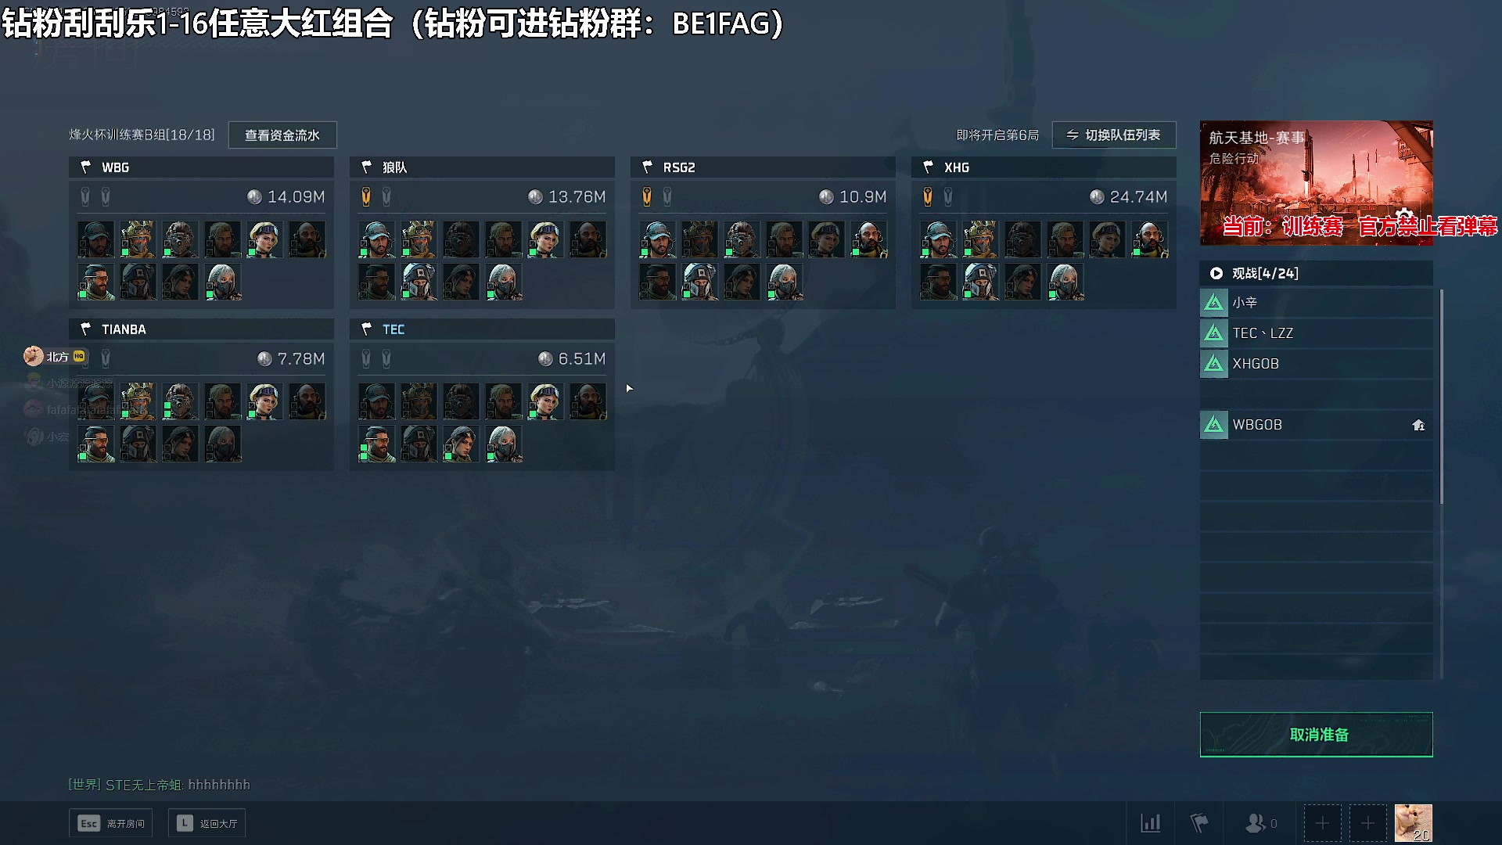Click the spectator list scrollbar
This screenshot has height=845, width=1502.
pos(1441,397)
